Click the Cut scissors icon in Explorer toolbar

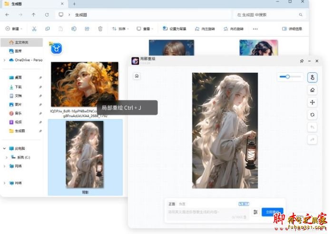(34, 29)
